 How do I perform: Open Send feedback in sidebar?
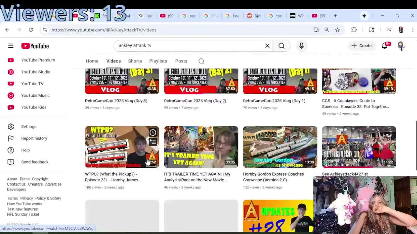34,162
